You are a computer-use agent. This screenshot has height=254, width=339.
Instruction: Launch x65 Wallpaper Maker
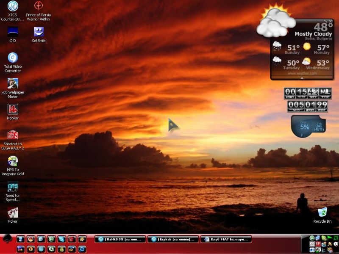coord(13,83)
